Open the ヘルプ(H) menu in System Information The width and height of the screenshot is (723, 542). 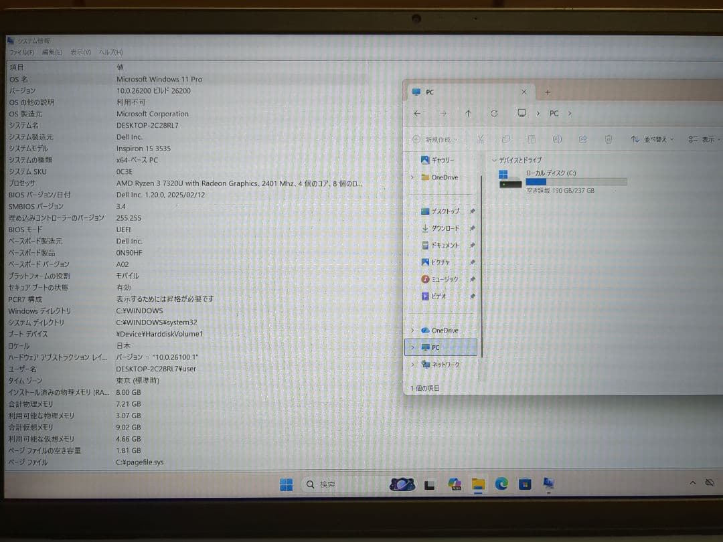pyautogui.click(x=110, y=52)
